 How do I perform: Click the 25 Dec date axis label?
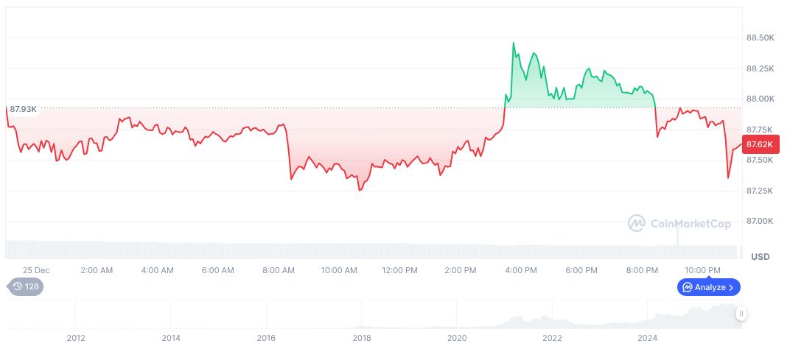(36, 270)
